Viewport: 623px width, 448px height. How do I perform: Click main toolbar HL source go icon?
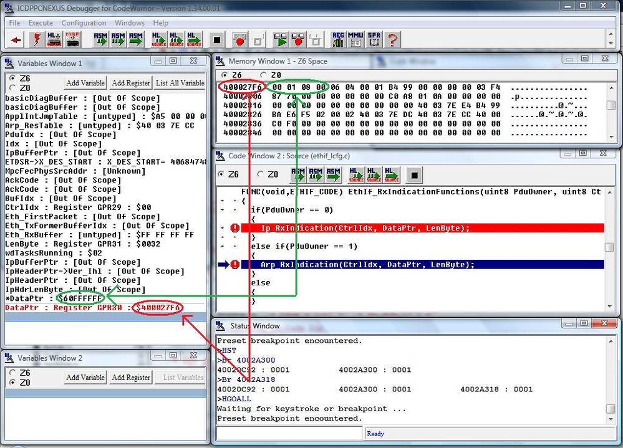(194, 40)
